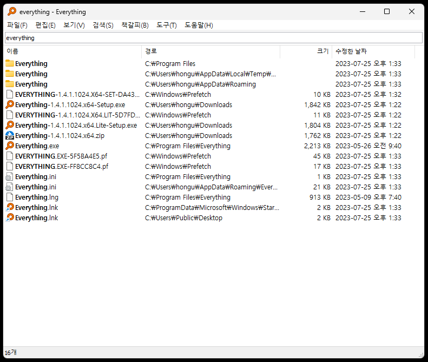Open the 검색(S) menu
Screen dimensions: 428x362
pos(103,25)
